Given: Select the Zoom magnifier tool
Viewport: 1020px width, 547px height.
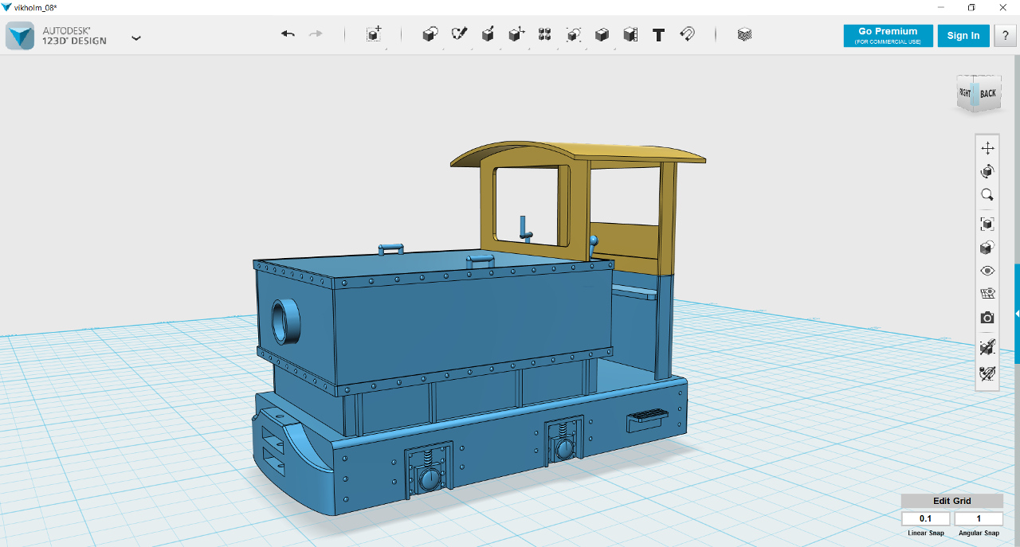Looking at the screenshot, I should coord(987,194).
